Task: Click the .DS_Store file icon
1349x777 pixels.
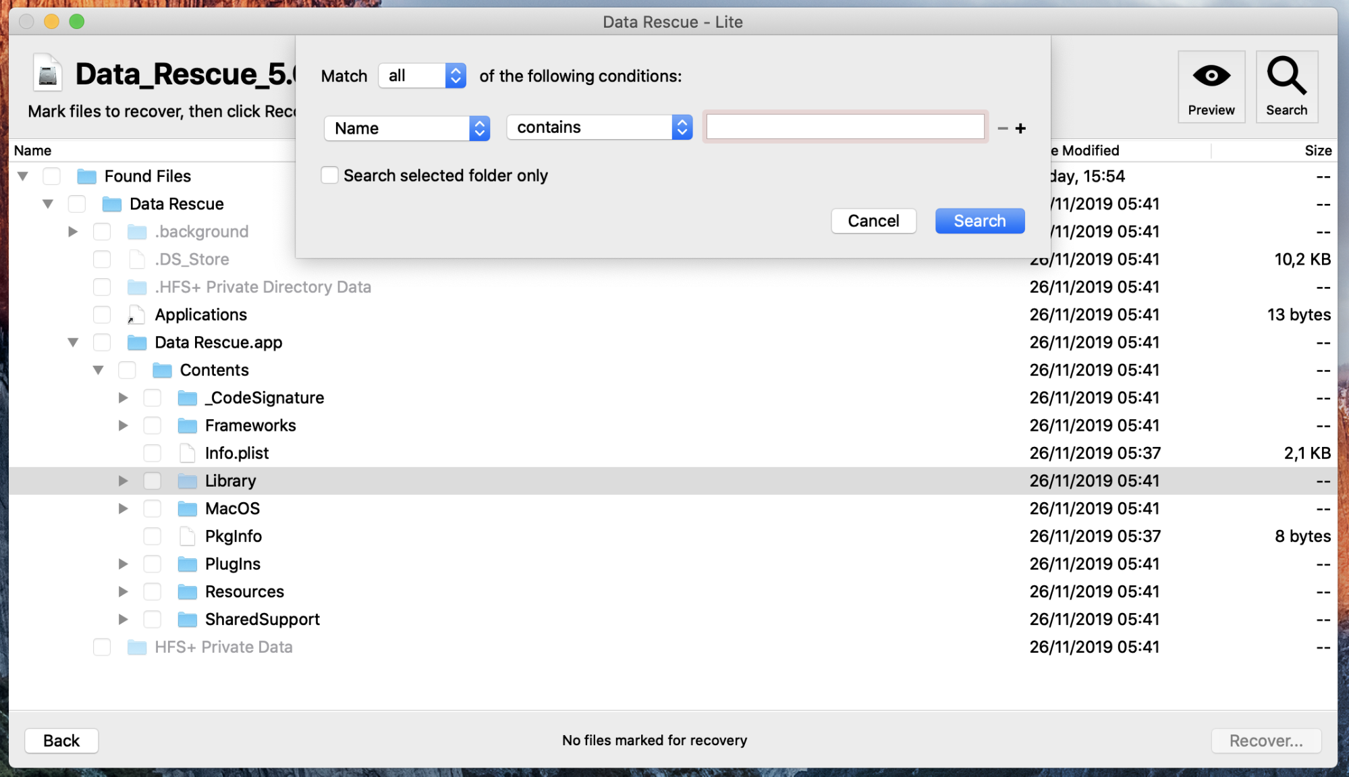Action: click(x=137, y=259)
